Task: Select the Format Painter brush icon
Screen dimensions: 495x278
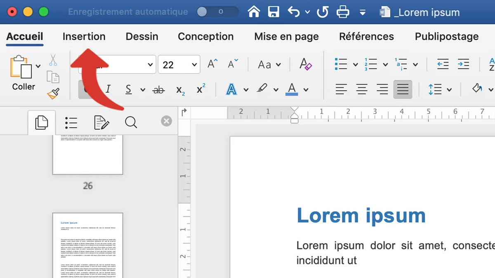Action: pos(53,94)
